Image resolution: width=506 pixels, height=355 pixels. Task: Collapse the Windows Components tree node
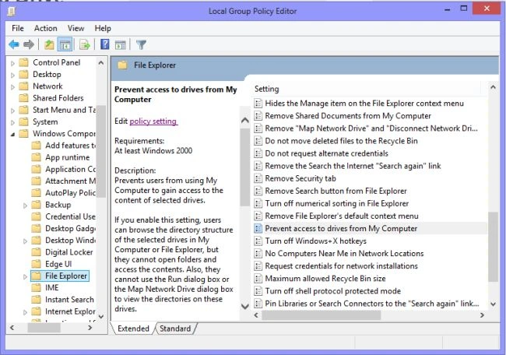coord(12,134)
